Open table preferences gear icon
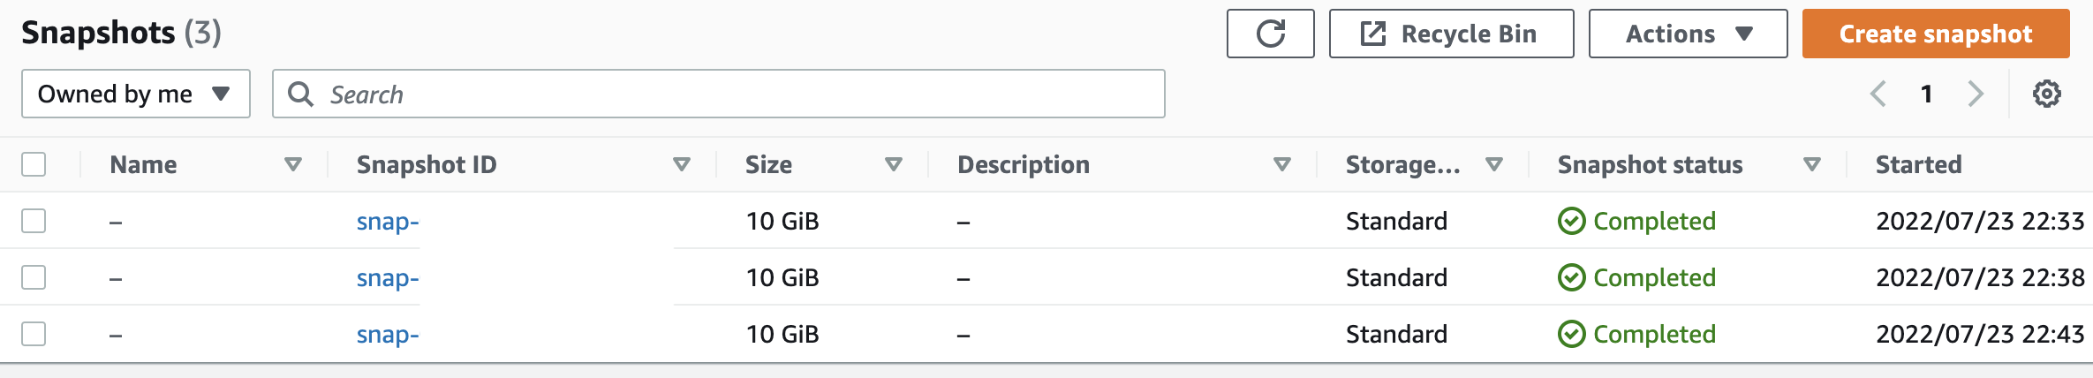 pyautogui.click(x=2046, y=94)
